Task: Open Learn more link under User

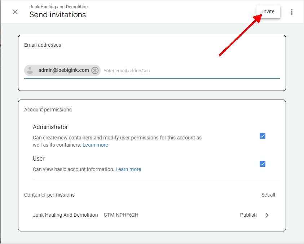Action: (x=128, y=169)
